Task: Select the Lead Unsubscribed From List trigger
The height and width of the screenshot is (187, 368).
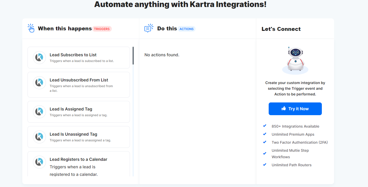Action: pyautogui.click(x=79, y=85)
